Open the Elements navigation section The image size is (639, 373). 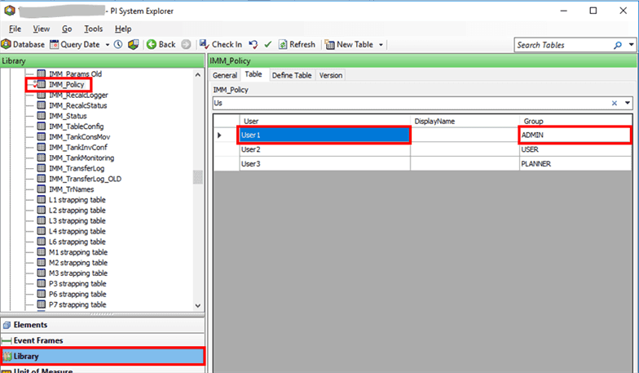click(103, 325)
